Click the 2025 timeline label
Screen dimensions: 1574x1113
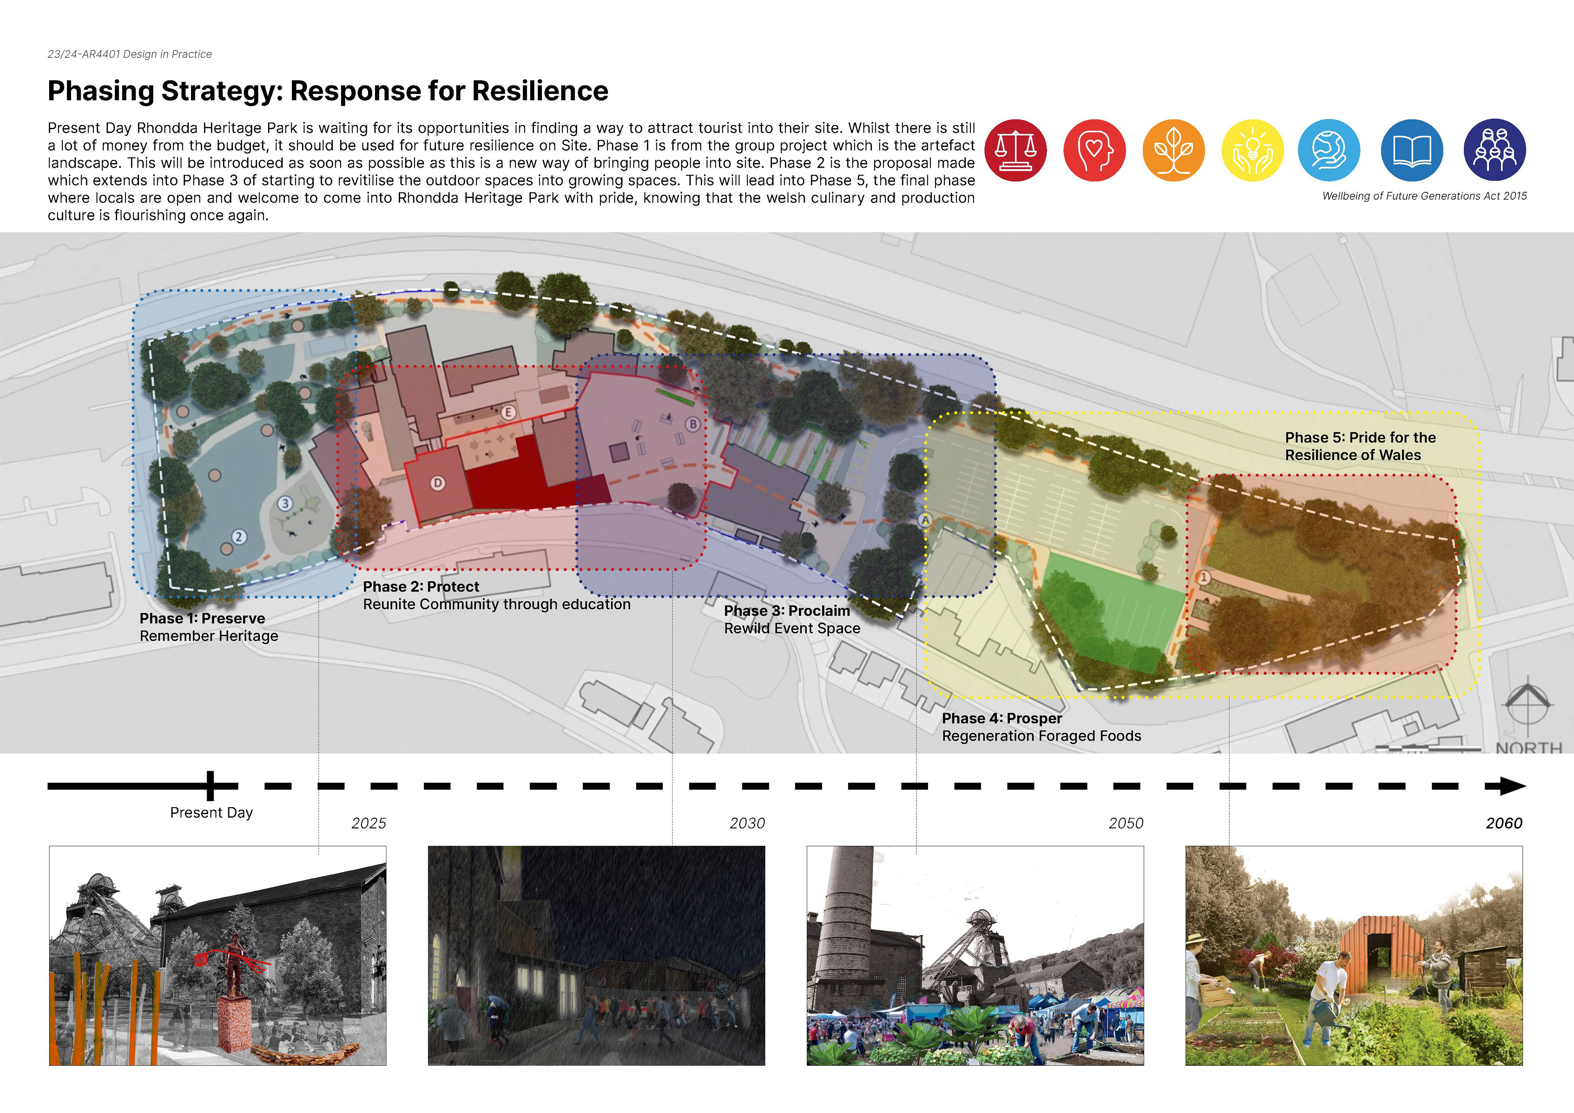(369, 823)
